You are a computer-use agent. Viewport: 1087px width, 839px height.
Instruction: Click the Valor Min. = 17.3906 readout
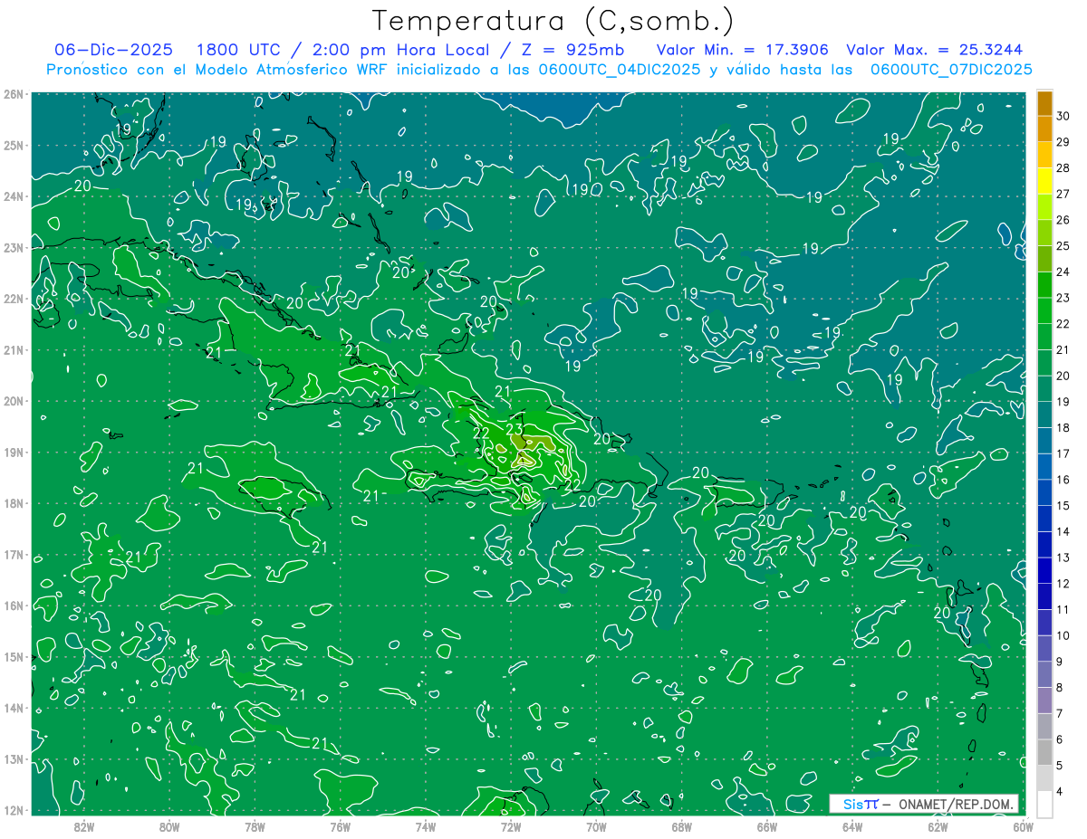pyautogui.click(x=742, y=49)
